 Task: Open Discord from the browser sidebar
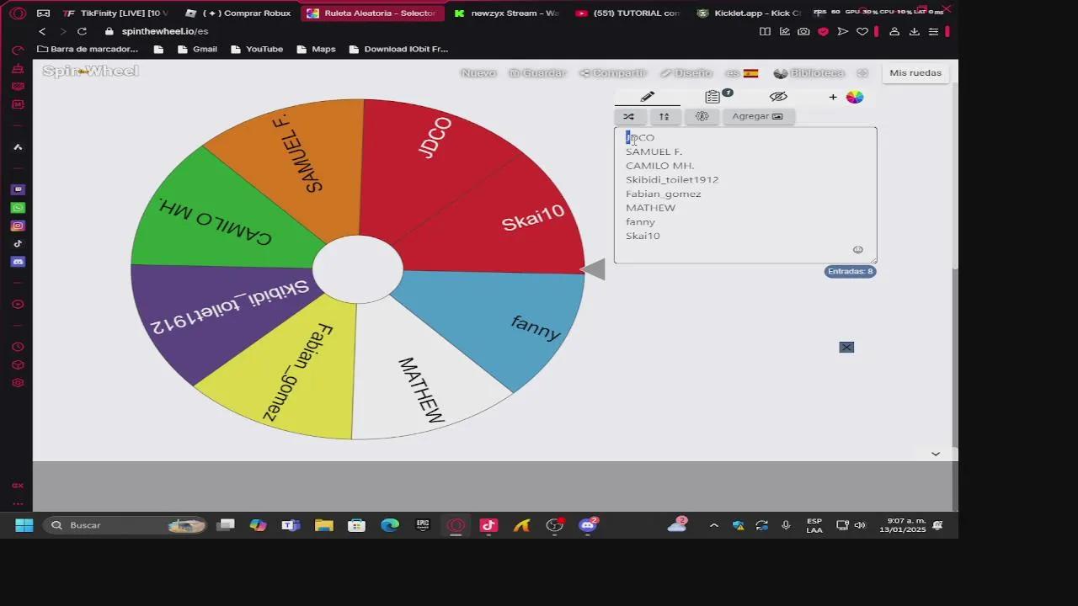point(18,262)
